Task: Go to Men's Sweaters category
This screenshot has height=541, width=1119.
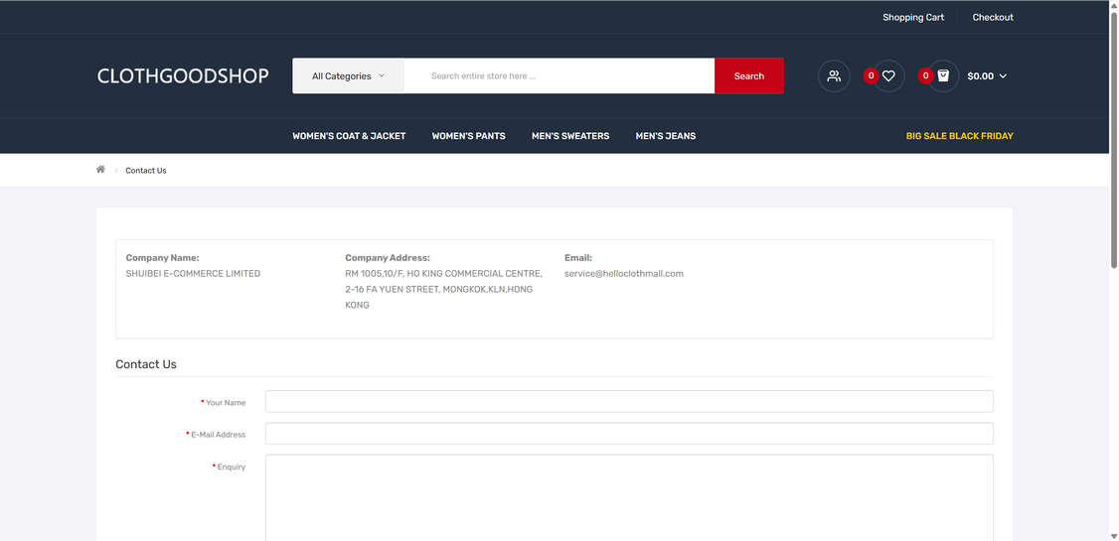Action: 570,136
